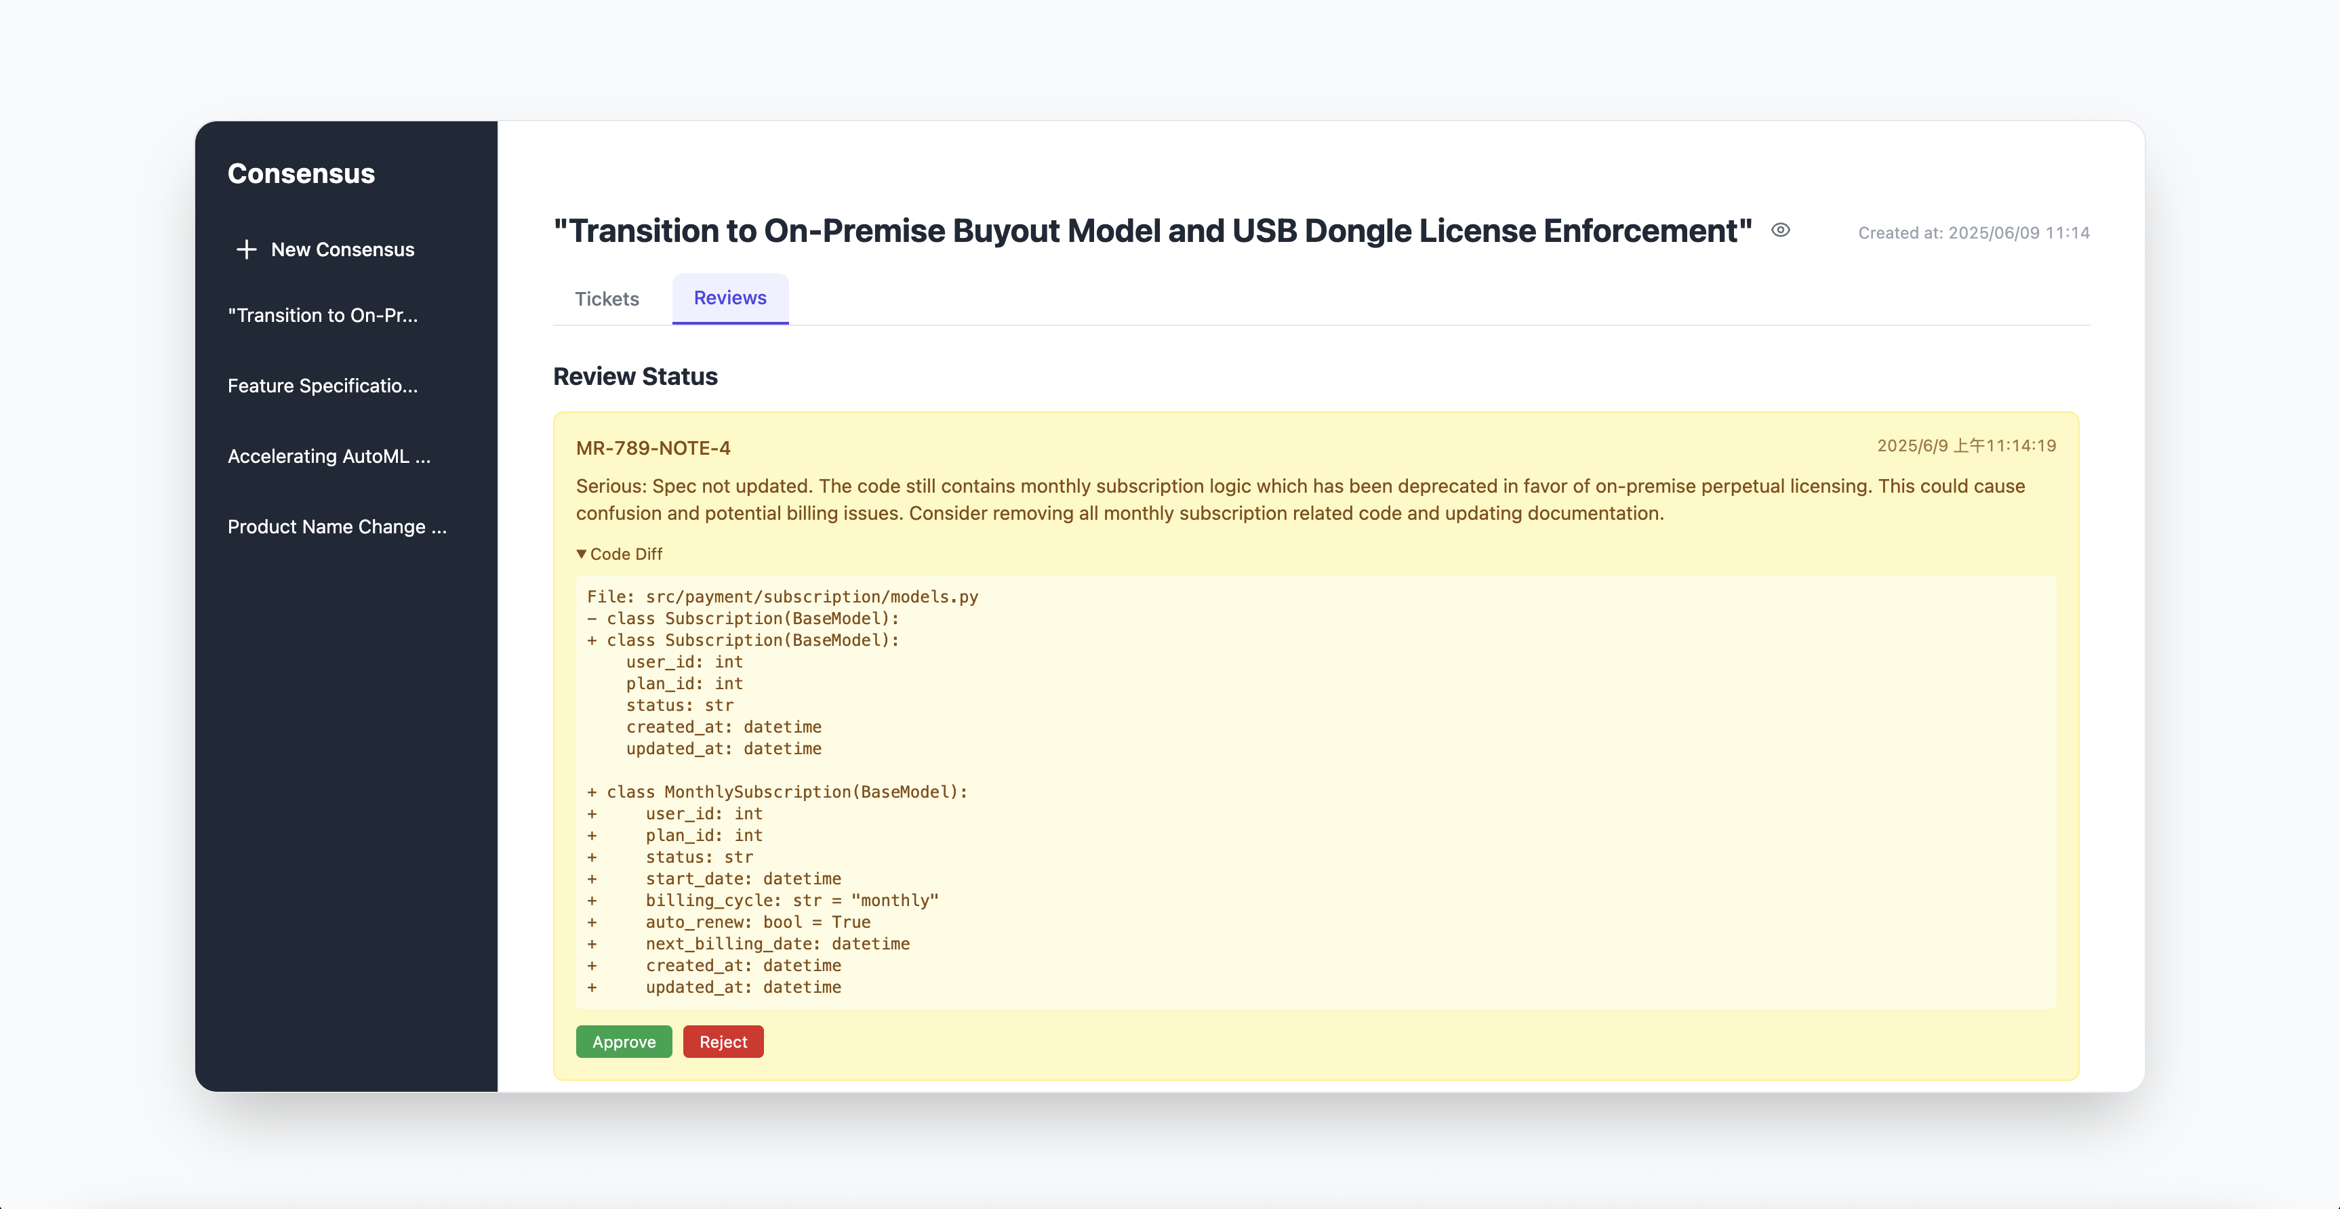
Task: Toggle the eye icon next to the title
Action: 1781,230
